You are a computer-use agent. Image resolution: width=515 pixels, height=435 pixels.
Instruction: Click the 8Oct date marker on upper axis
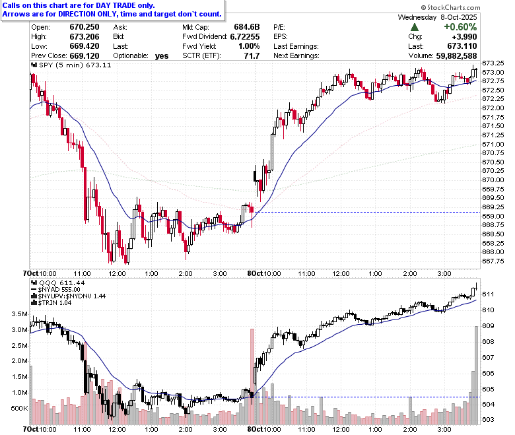[x=256, y=273]
